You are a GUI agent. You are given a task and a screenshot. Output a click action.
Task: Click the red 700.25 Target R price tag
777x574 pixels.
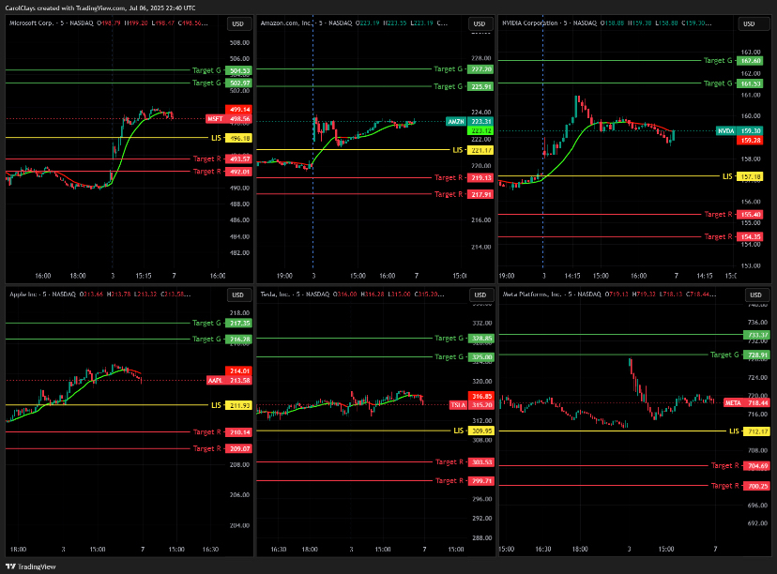click(756, 487)
